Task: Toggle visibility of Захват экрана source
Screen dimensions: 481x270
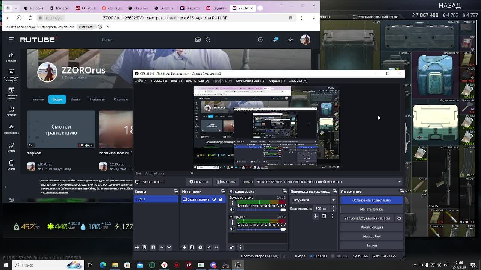Action: point(214,199)
